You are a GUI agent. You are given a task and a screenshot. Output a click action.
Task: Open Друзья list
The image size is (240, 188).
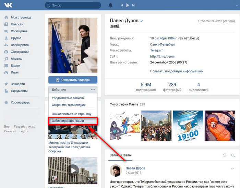click(16, 38)
